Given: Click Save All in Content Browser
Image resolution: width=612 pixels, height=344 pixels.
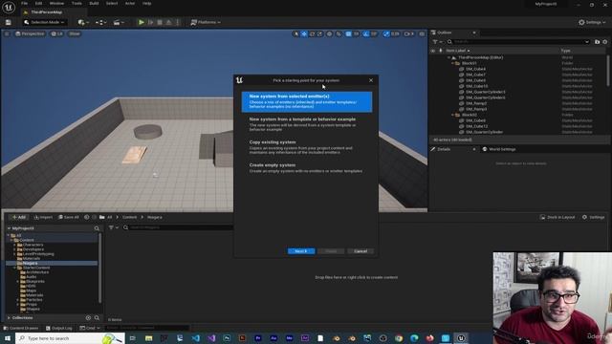Looking at the screenshot, I should [68, 217].
